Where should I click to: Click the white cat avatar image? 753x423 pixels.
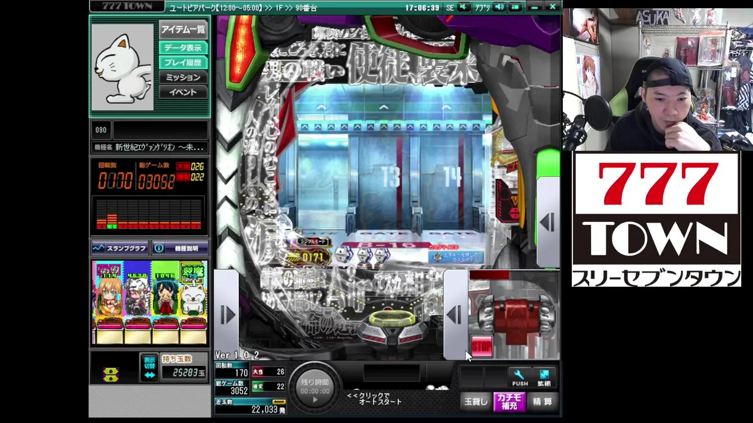tap(122, 68)
